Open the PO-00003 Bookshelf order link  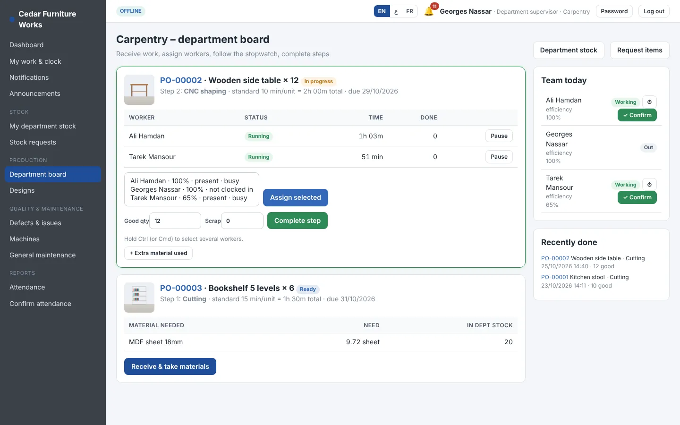(x=181, y=288)
